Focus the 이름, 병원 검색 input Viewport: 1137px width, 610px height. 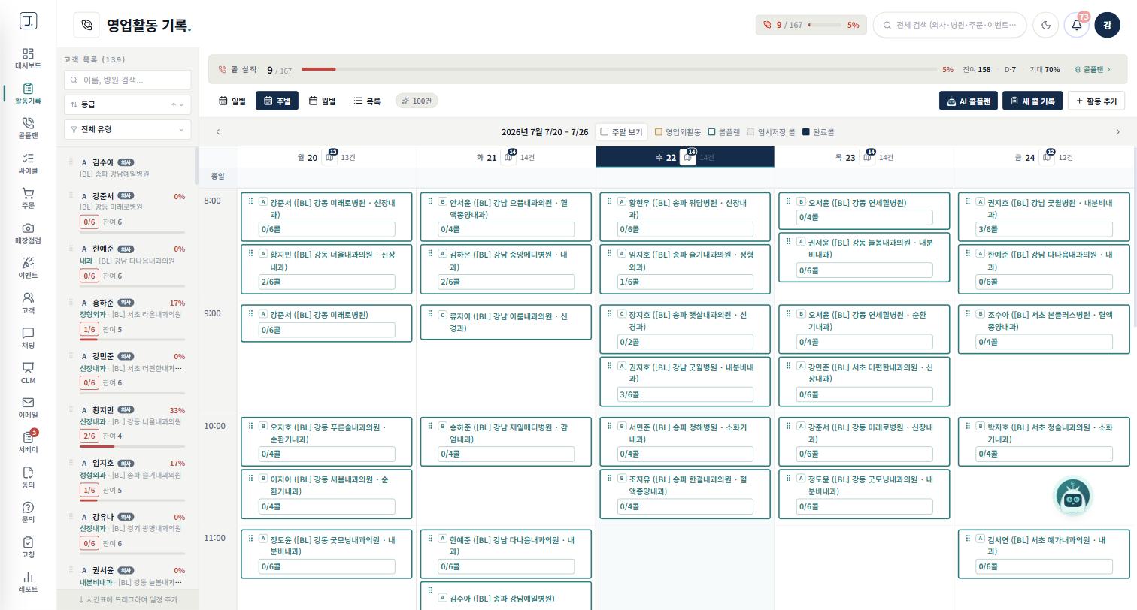tap(127, 80)
